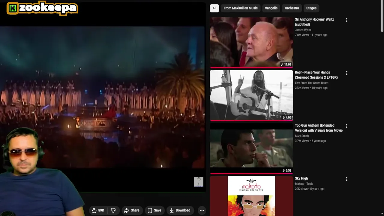Click the title Reef - Place Your Hands

click(x=316, y=75)
